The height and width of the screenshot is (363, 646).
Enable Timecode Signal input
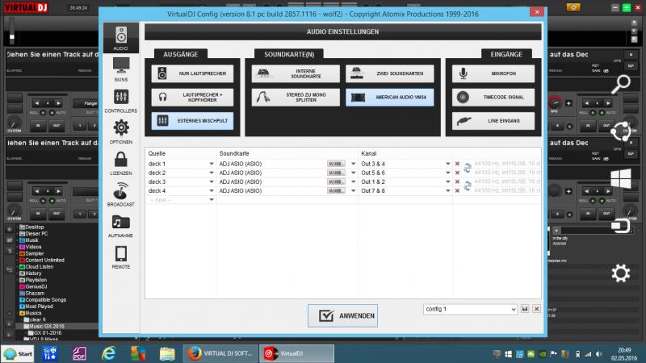[x=493, y=97]
